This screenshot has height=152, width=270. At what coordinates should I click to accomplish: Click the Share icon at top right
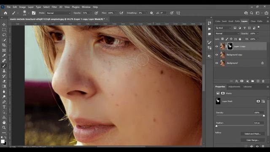coord(266,13)
